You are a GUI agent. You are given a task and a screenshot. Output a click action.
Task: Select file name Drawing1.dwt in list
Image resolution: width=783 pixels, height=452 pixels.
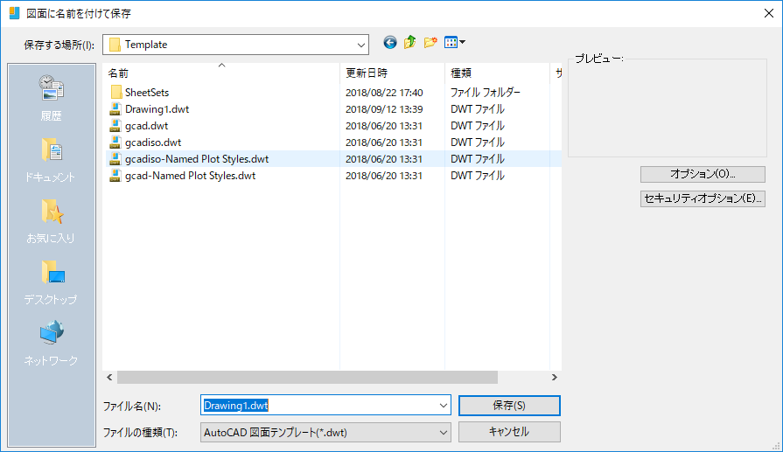click(x=157, y=109)
